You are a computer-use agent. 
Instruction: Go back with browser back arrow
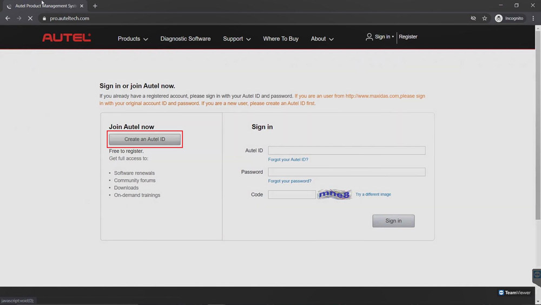click(8, 18)
